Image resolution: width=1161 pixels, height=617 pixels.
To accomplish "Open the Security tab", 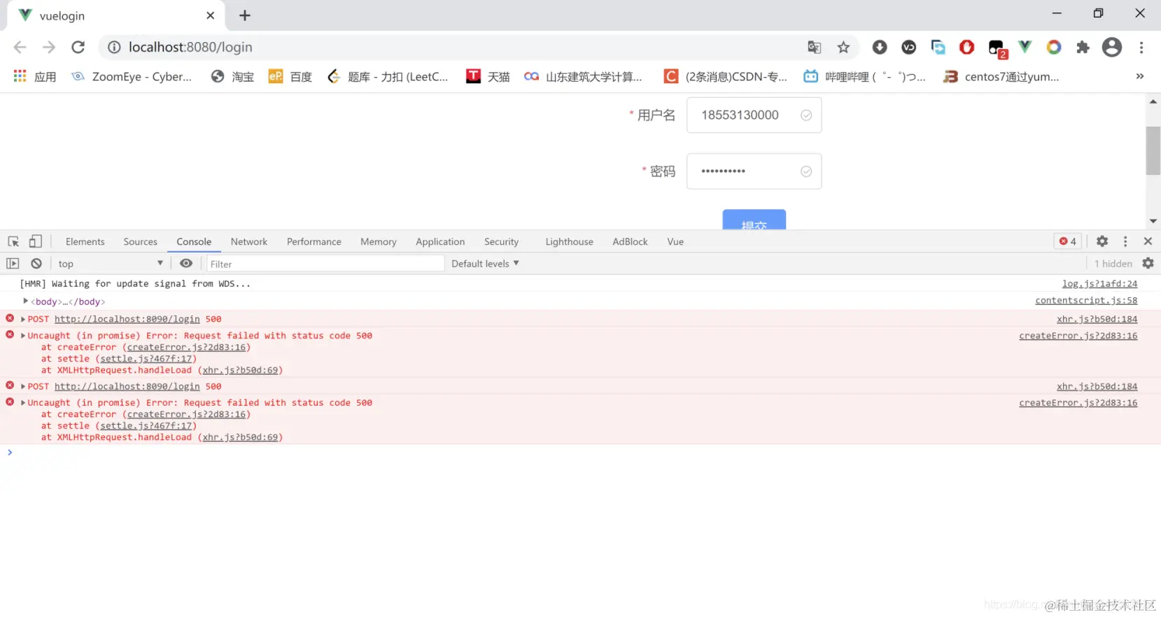I will (502, 241).
